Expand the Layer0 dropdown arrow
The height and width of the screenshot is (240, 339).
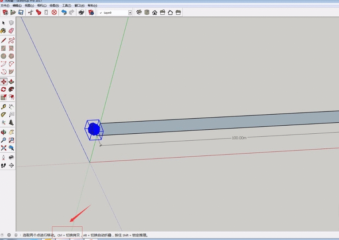pyautogui.click(x=130, y=13)
